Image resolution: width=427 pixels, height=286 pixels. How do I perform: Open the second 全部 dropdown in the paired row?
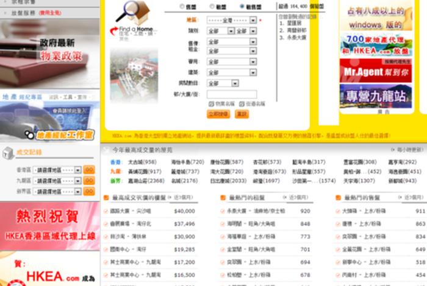(246, 31)
